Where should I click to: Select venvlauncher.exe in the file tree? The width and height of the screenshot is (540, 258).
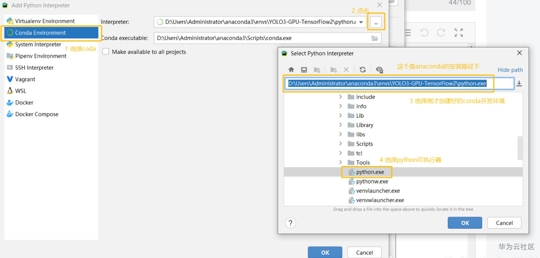click(x=403, y=191)
